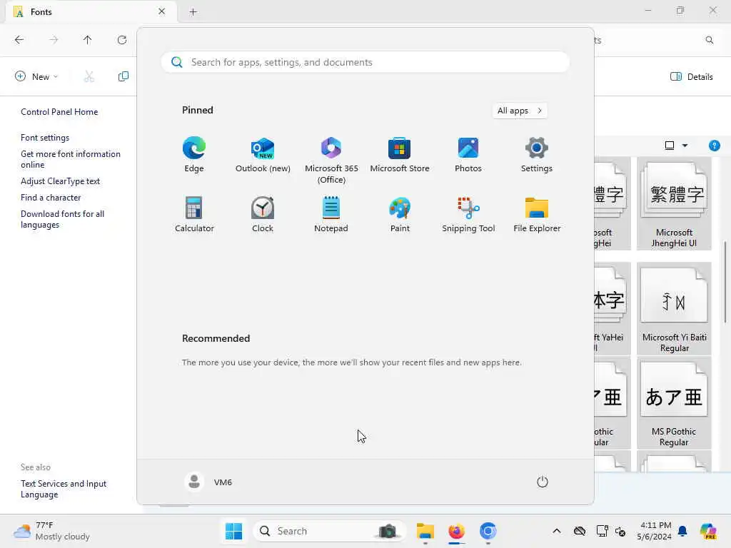Click the Fonts window vertical scrollbar
The width and height of the screenshot is (731, 548).
[725, 282]
